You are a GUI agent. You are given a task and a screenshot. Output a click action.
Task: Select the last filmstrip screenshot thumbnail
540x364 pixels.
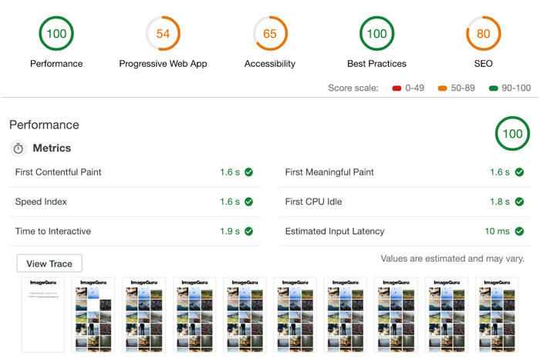497,316
